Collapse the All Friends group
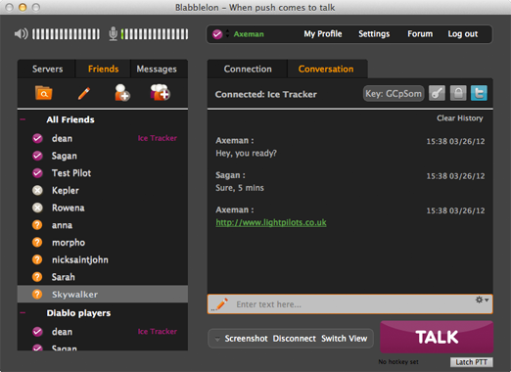Screen dimensions: 511x372 (x=23, y=119)
